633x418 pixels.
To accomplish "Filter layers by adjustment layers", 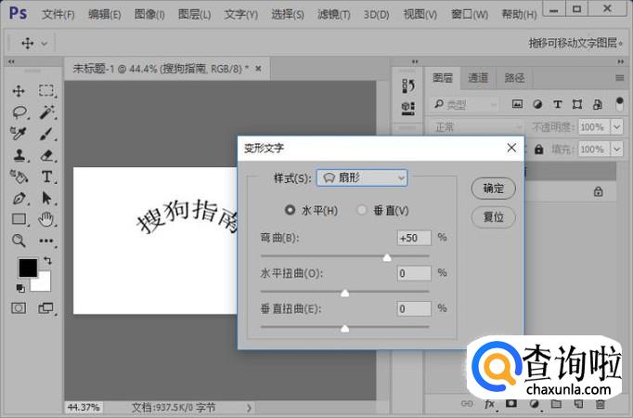I will tap(537, 104).
